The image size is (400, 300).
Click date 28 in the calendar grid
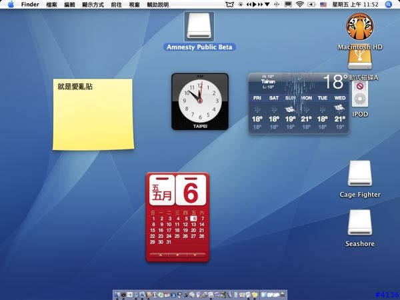[202, 236]
